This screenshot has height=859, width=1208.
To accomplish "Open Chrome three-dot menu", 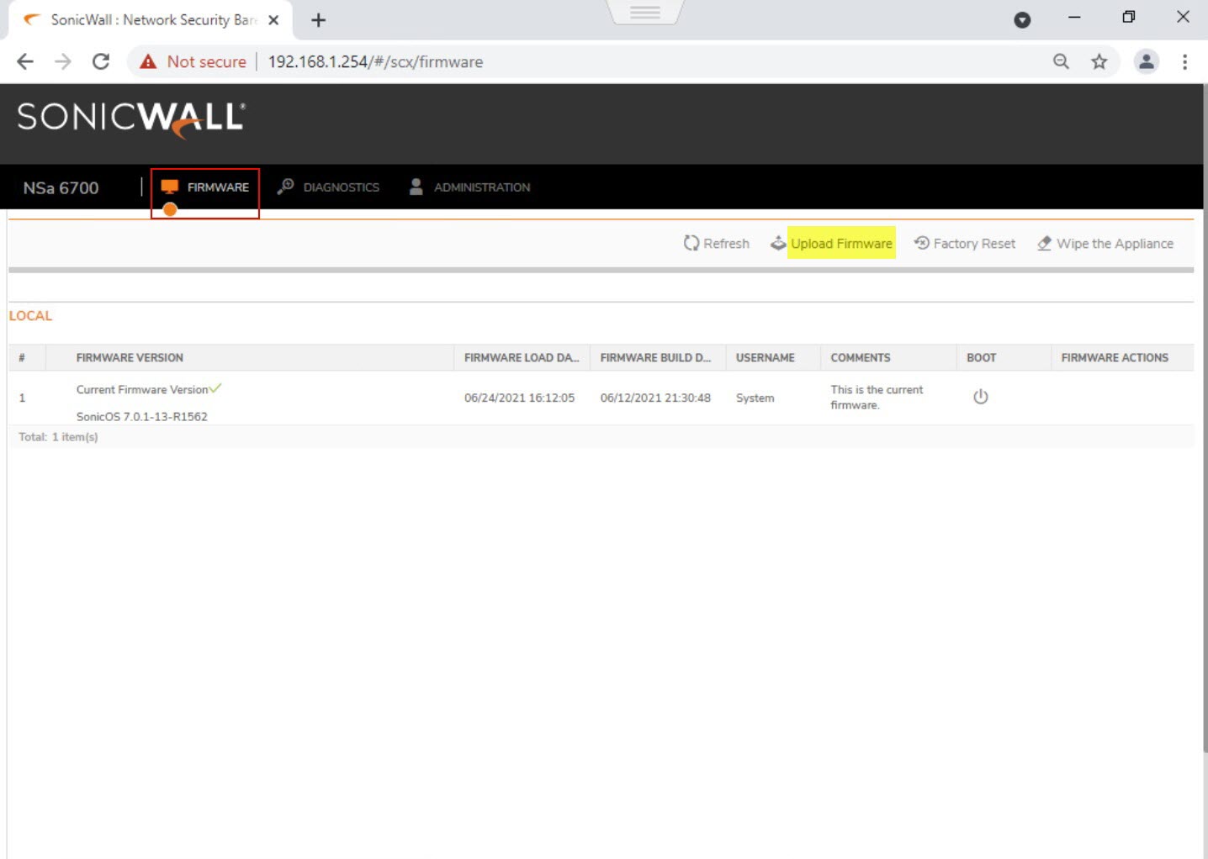I will tap(1184, 61).
